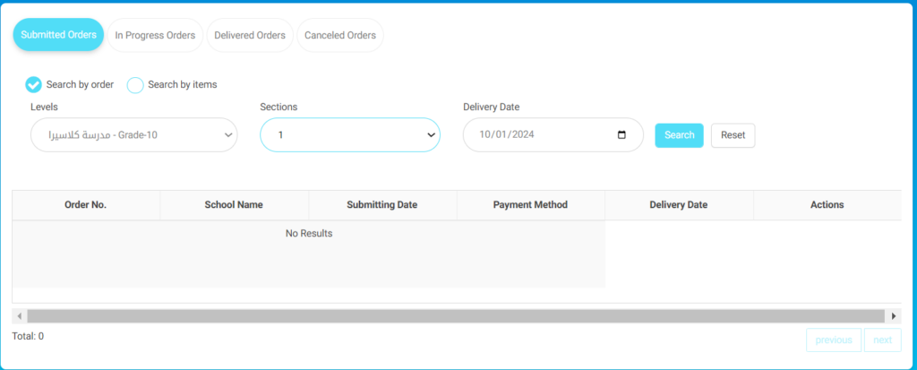Click the Order No. column header
Viewport: 917px width, 370px height.
86,205
